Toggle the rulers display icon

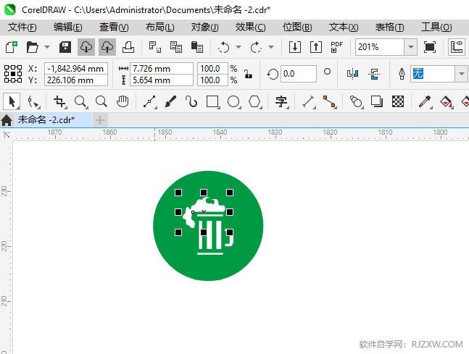[x=457, y=47]
